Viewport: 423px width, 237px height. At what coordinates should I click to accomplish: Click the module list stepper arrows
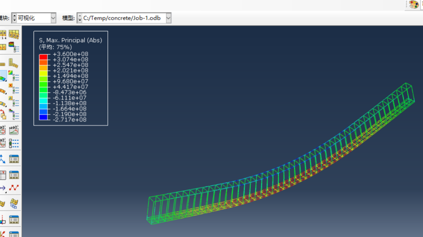click(x=15, y=18)
